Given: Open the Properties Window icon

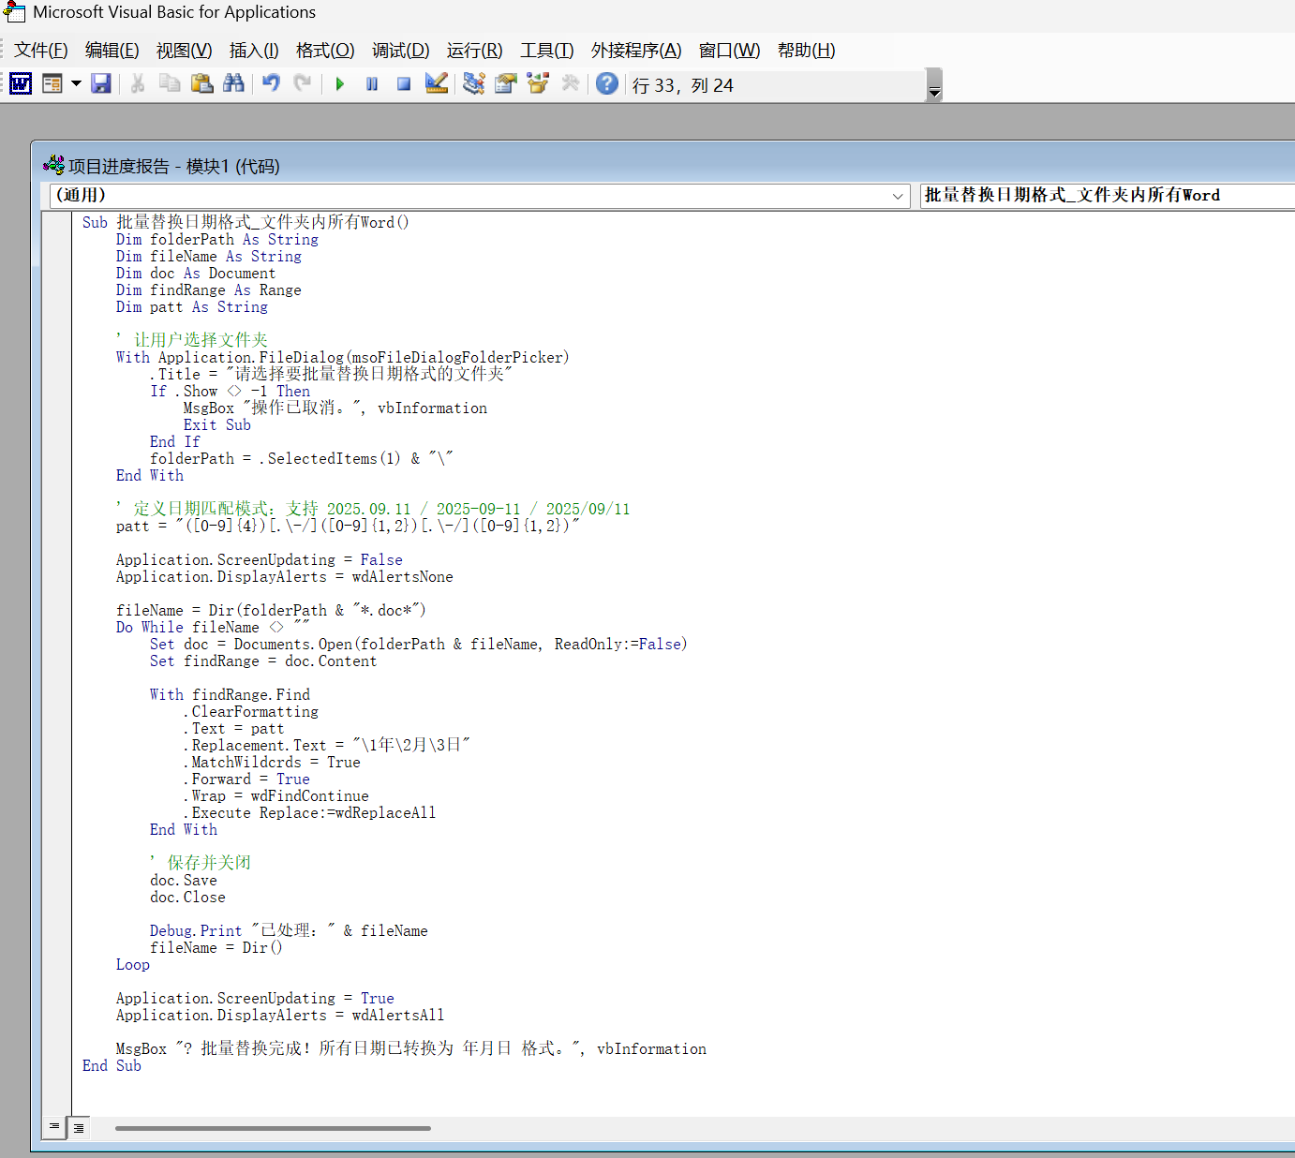Looking at the screenshot, I should tap(506, 84).
